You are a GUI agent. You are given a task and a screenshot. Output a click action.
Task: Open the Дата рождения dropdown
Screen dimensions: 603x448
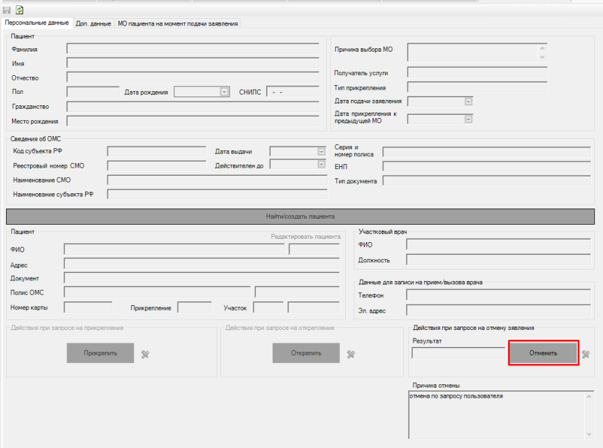pyautogui.click(x=224, y=92)
